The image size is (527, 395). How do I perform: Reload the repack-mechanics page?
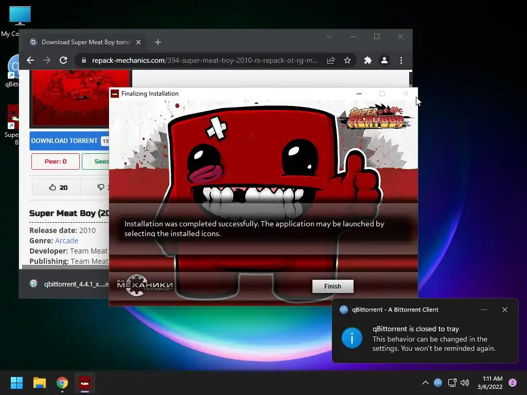(x=63, y=61)
